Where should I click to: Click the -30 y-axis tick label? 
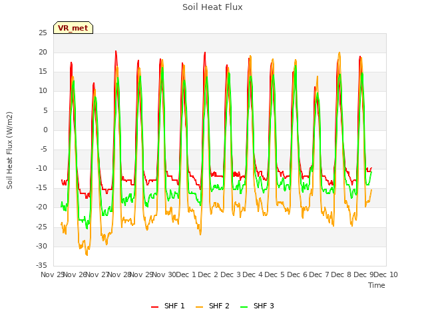click(41, 247)
